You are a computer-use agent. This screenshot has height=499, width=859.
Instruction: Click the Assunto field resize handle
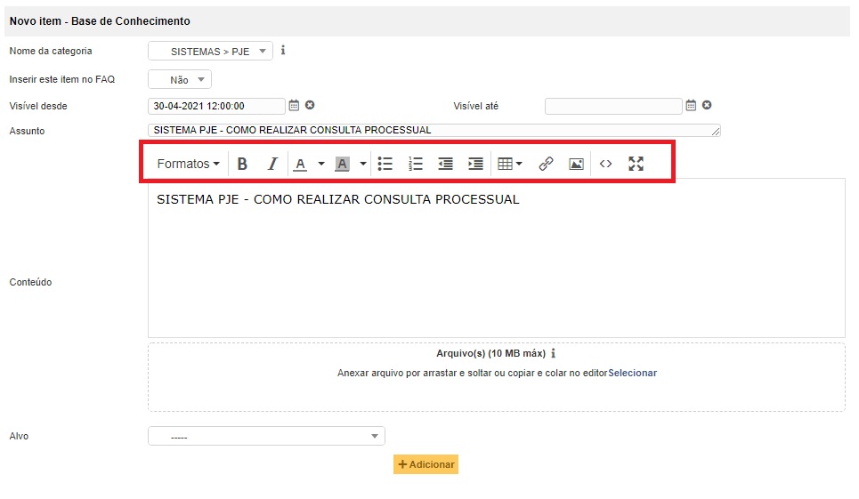(x=716, y=132)
